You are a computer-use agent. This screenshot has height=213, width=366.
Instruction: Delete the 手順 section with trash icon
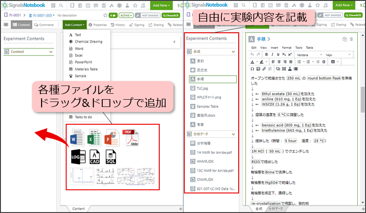pos(351,39)
